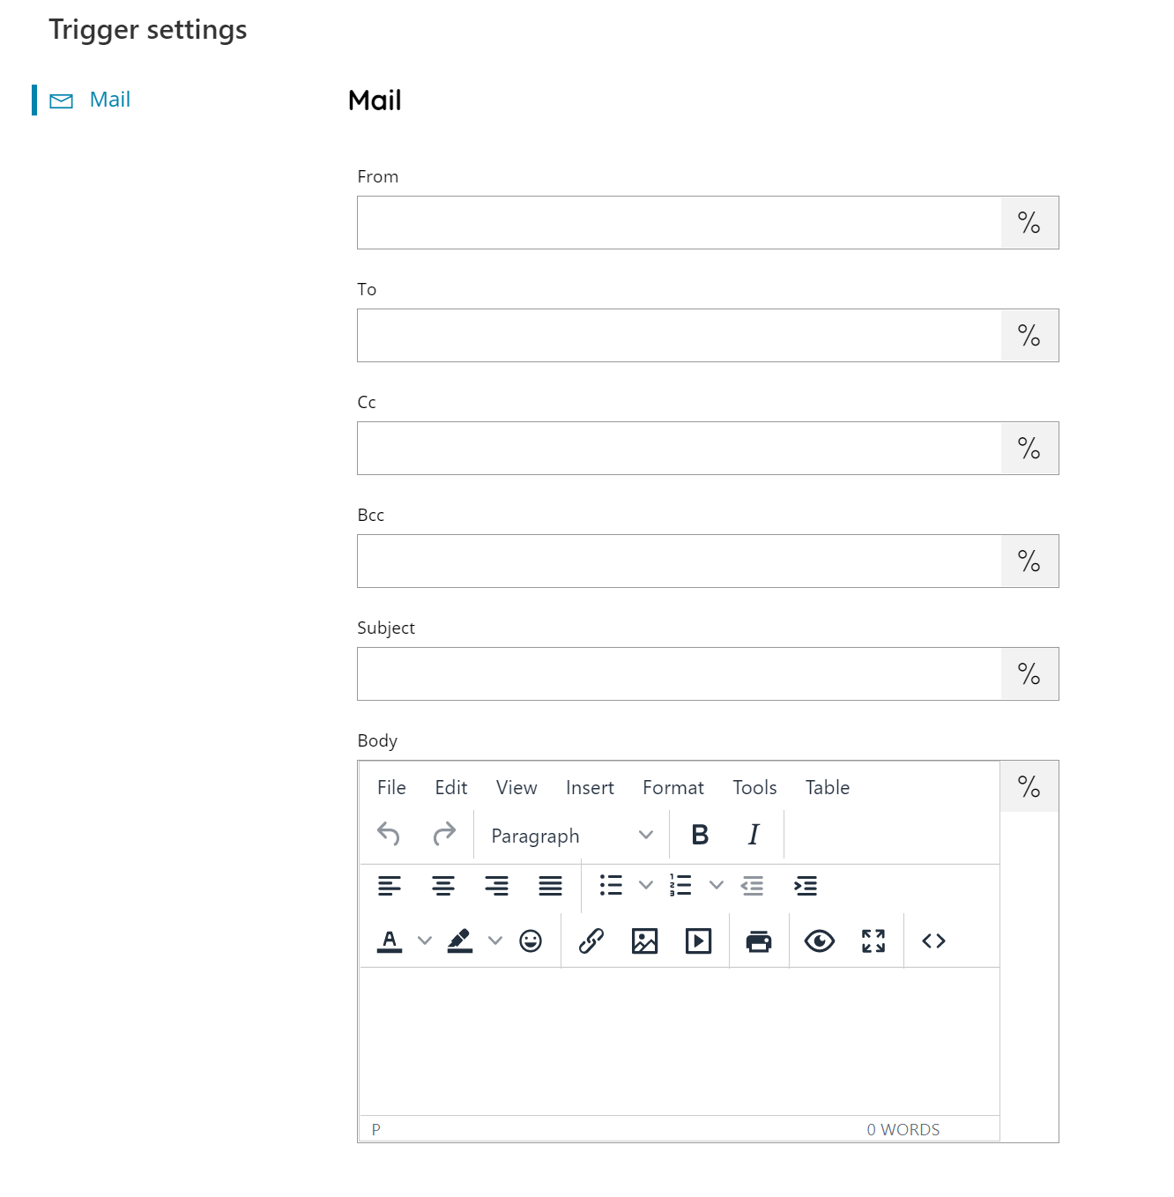Screen dimensions: 1174x1197
Task: Focus the To input field
Action: [x=680, y=335]
